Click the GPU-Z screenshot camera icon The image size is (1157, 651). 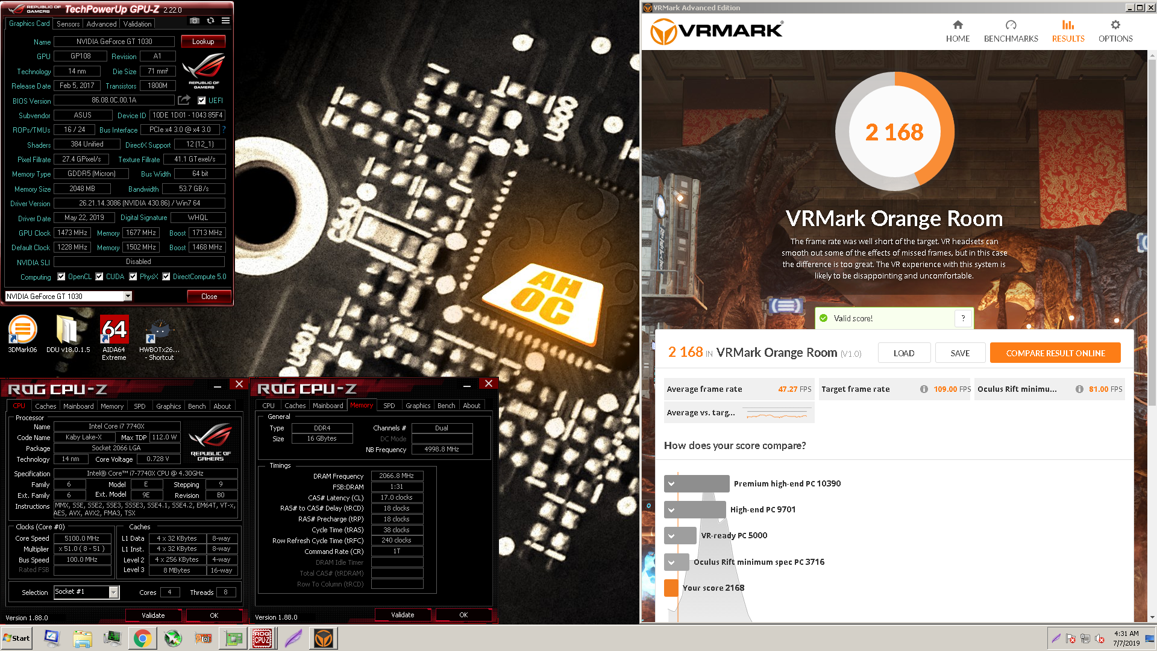pyautogui.click(x=194, y=20)
